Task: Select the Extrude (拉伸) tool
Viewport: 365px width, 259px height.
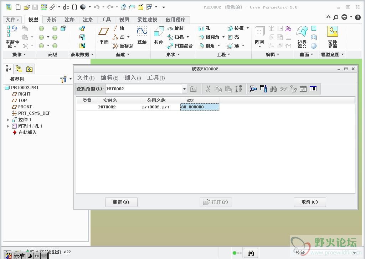Action: (x=159, y=36)
